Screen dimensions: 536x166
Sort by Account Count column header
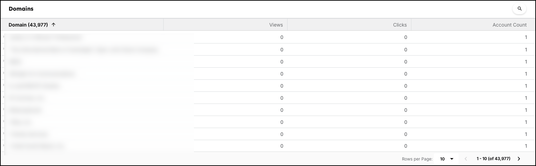pos(509,25)
